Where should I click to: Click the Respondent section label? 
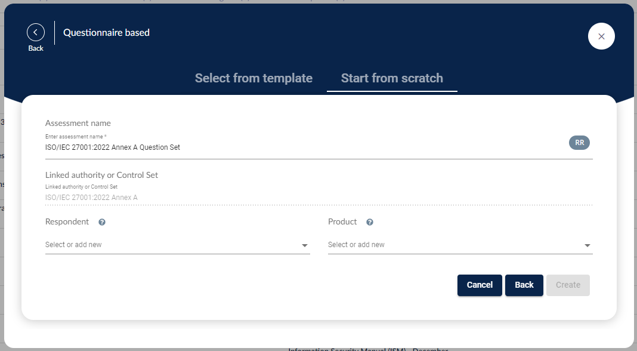(67, 221)
